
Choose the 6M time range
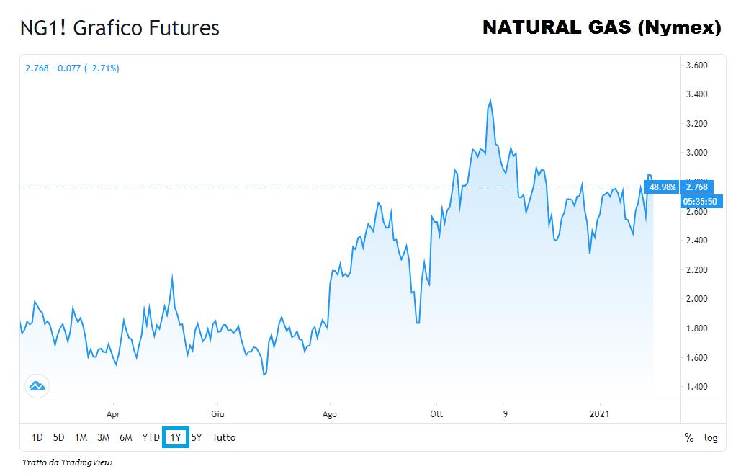click(126, 437)
